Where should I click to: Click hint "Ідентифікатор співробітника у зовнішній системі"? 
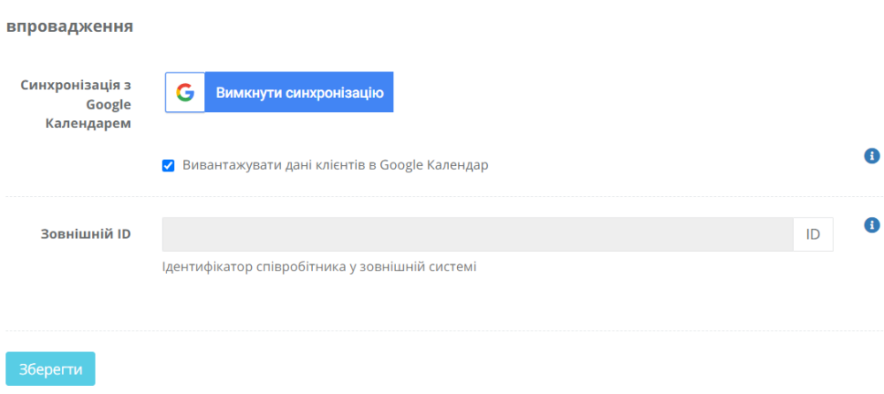coord(319,267)
